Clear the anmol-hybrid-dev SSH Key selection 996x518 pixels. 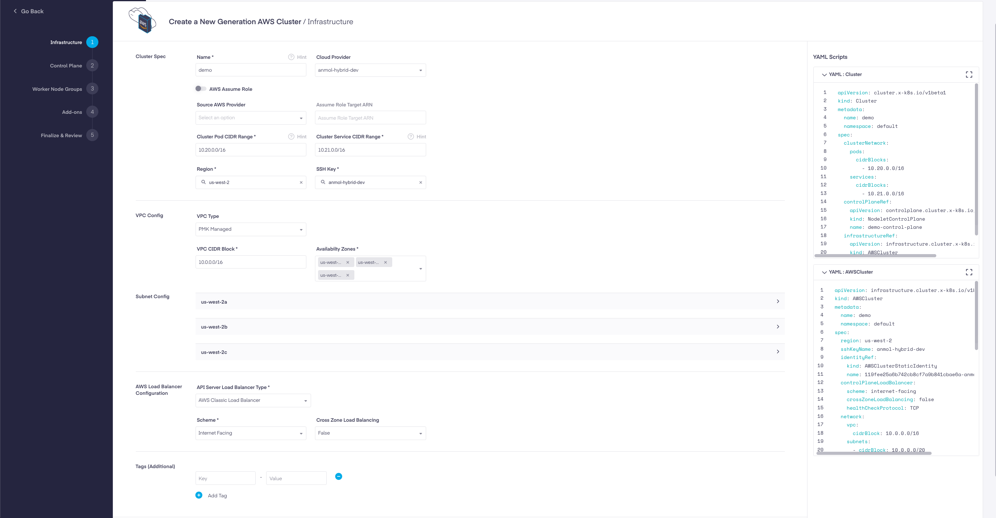pyautogui.click(x=420, y=182)
